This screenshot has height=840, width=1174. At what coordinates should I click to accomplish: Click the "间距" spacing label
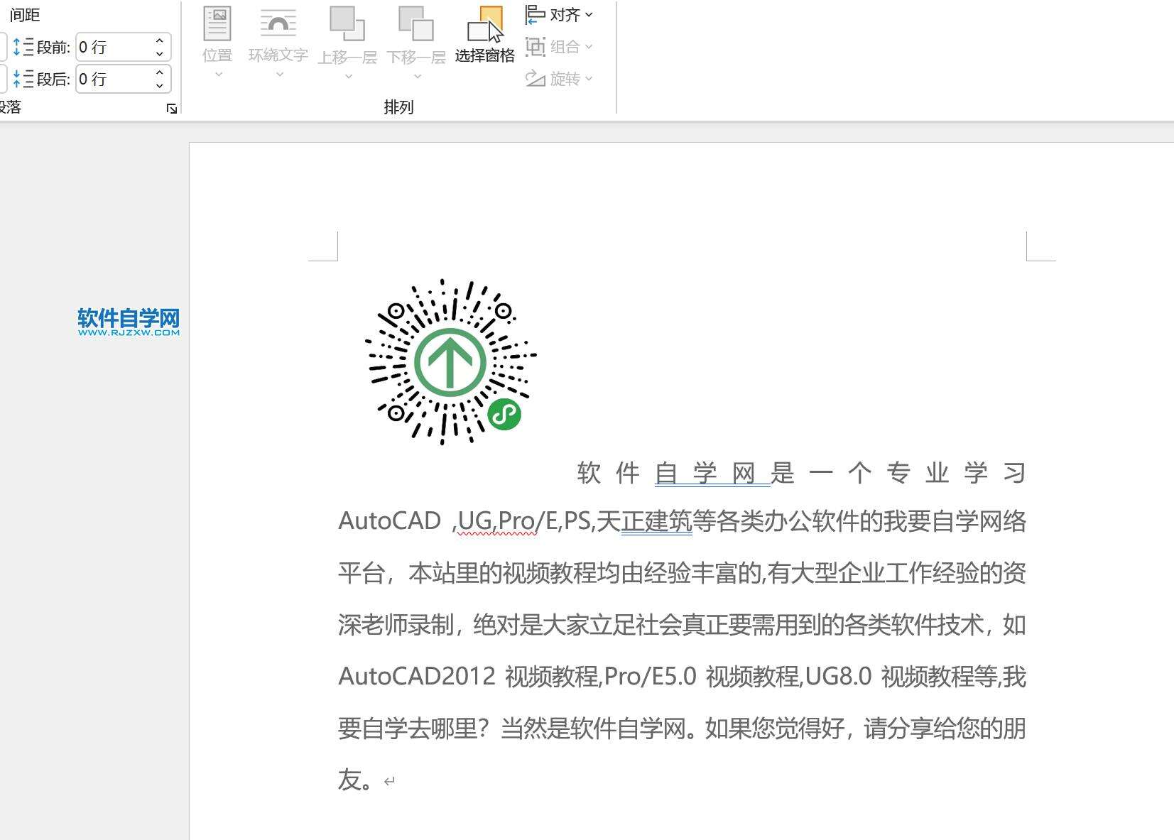pyautogui.click(x=25, y=15)
